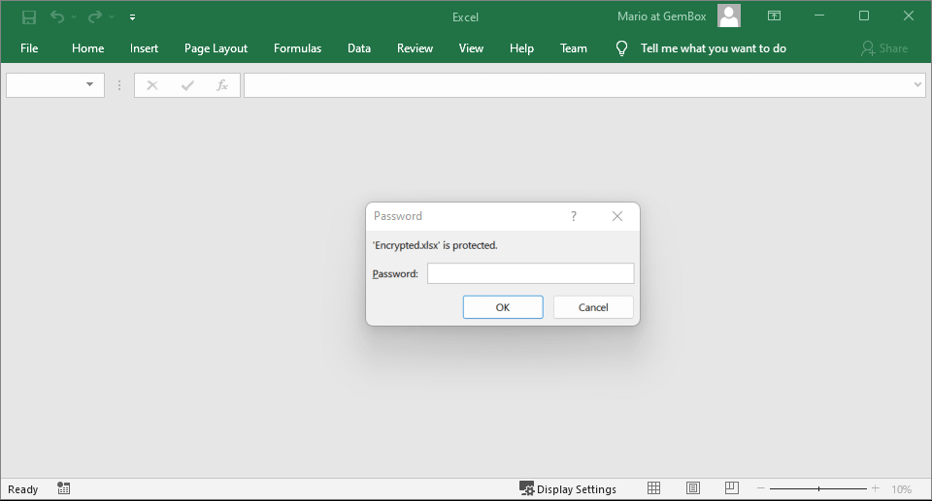Image resolution: width=932 pixels, height=501 pixels.
Task: Switch to Page Layout view in status bar
Action: [x=693, y=488]
